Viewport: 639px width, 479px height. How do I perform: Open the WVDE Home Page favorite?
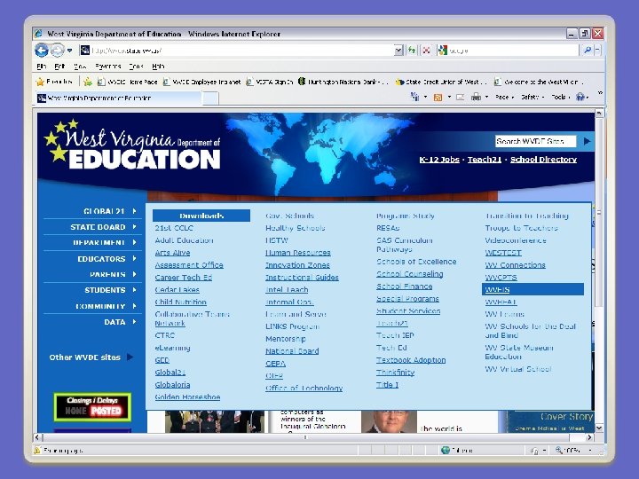[x=127, y=82]
